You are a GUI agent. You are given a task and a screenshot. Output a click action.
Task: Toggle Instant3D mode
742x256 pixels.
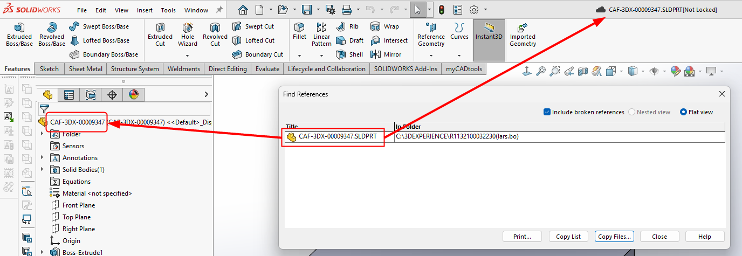coord(489,40)
